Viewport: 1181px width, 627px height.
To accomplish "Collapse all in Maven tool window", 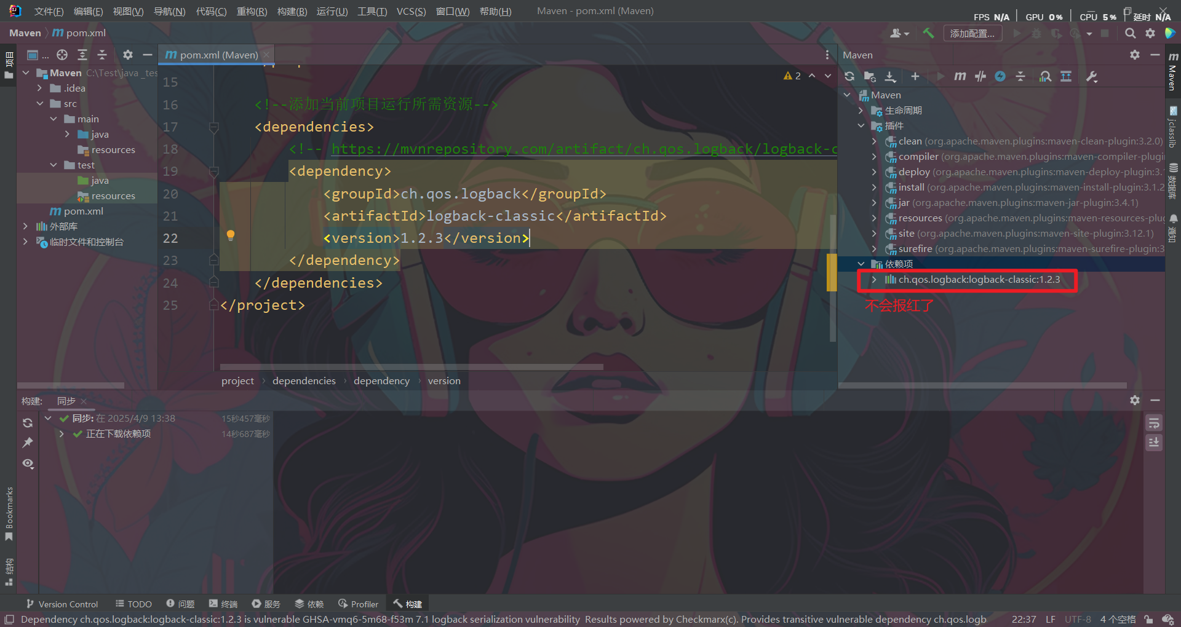I will tap(1020, 76).
